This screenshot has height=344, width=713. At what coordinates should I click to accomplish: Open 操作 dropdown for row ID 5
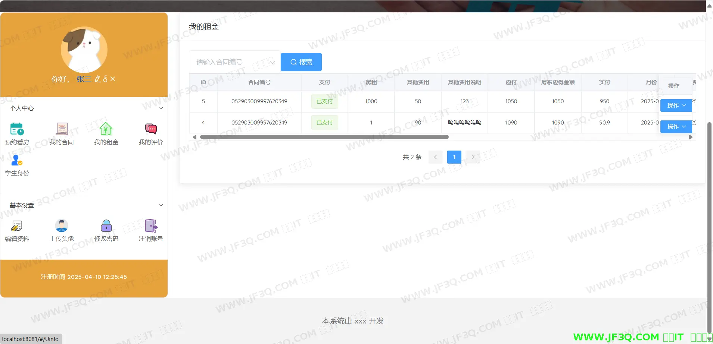point(676,105)
